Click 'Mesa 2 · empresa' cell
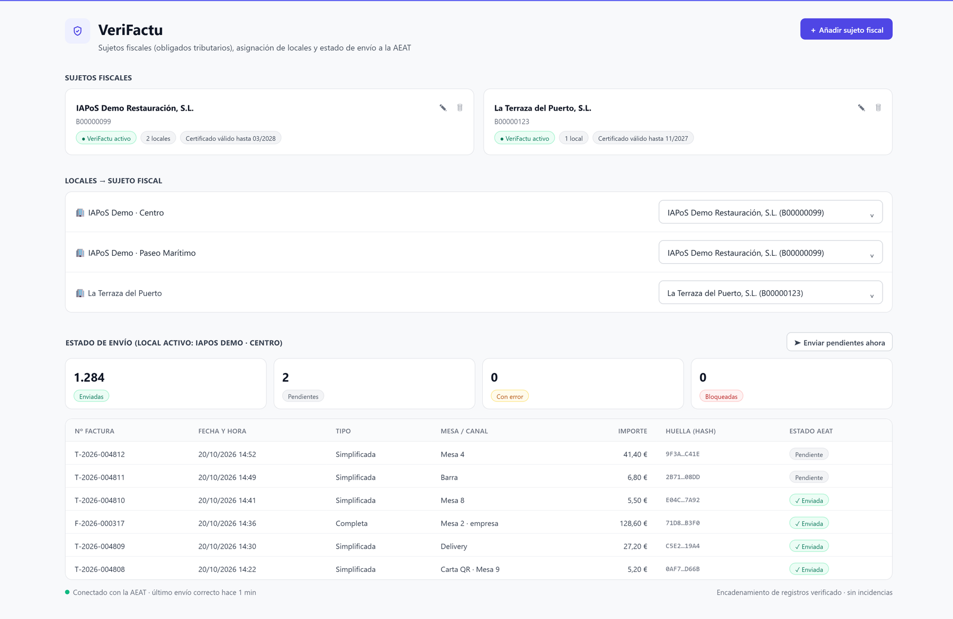This screenshot has height=619, width=953. click(469, 523)
